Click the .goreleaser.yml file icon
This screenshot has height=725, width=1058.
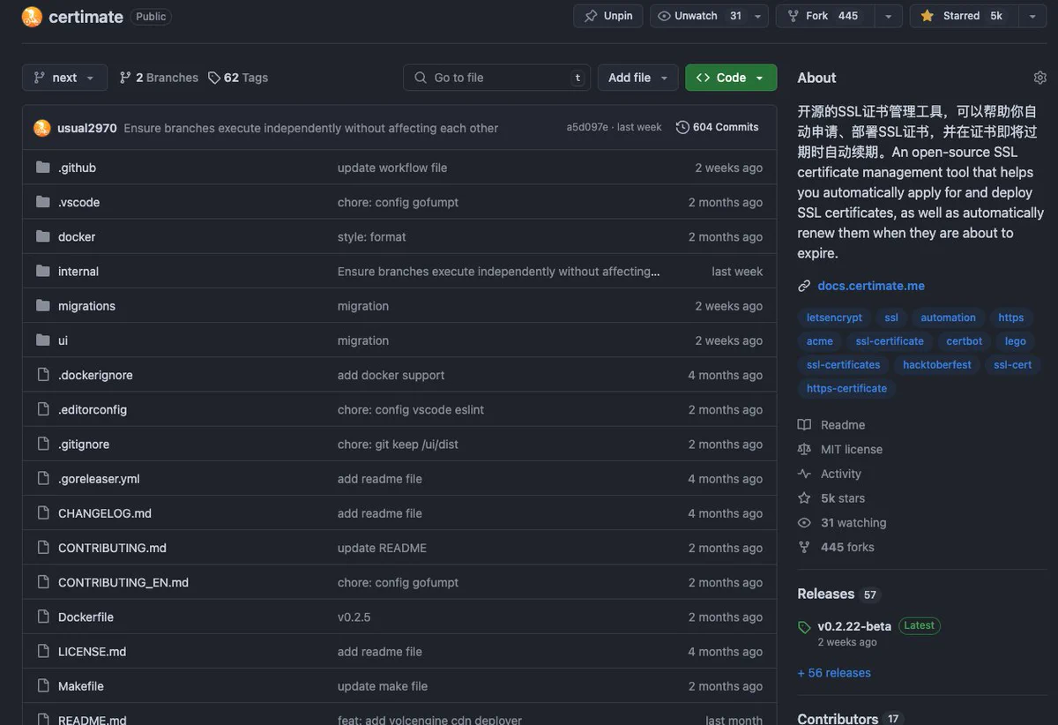[x=43, y=478]
